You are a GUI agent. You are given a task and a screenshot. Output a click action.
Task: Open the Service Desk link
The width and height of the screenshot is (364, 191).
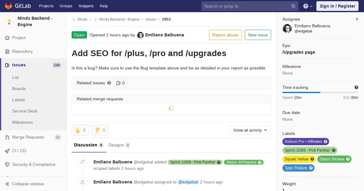tap(25, 111)
